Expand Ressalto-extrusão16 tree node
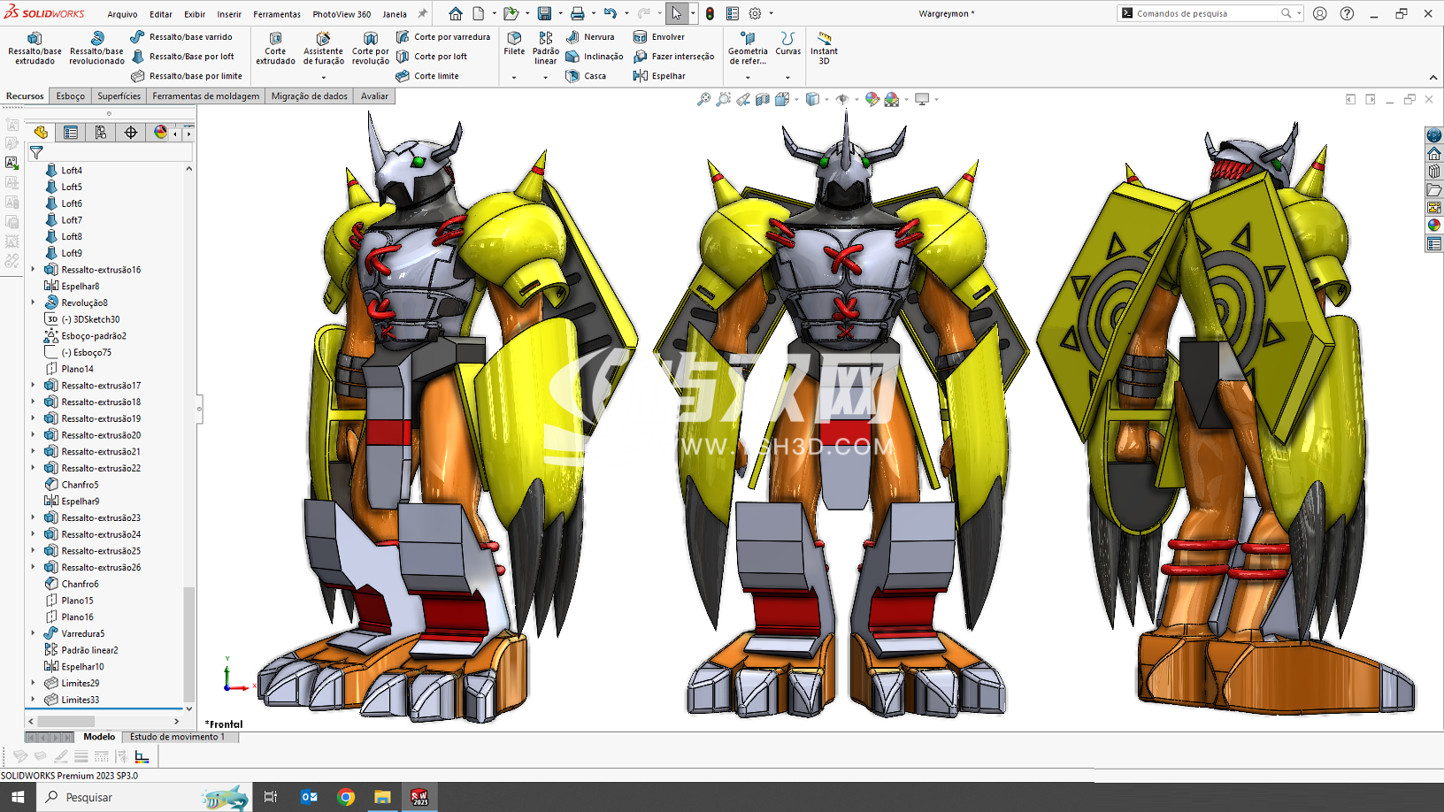 pyautogui.click(x=34, y=270)
